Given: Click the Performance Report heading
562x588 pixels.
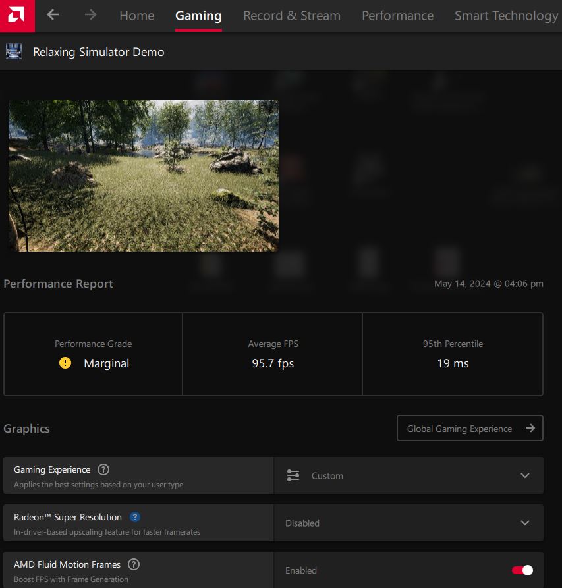Looking at the screenshot, I should coord(58,284).
